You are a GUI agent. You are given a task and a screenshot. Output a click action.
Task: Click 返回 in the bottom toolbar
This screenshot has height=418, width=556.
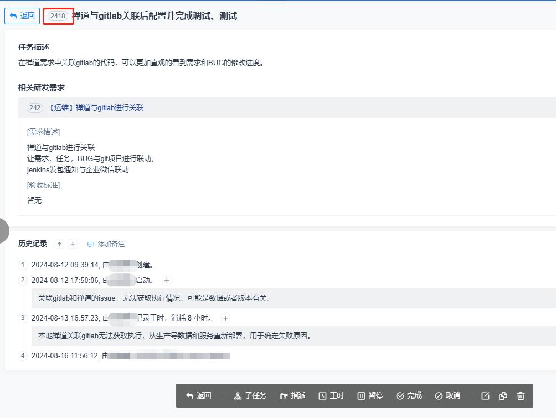click(199, 396)
